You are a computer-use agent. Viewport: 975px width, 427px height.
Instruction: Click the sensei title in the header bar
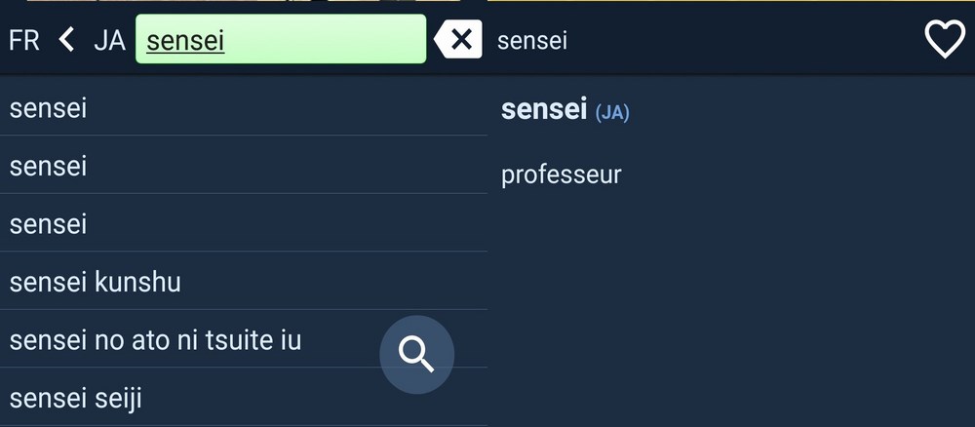click(x=532, y=41)
